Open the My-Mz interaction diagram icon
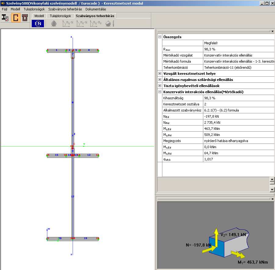 [x=96, y=24]
